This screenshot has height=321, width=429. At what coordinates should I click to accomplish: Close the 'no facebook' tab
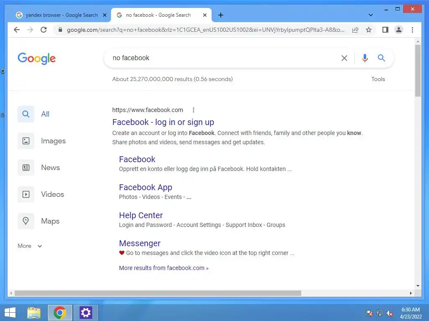tap(204, 15)
